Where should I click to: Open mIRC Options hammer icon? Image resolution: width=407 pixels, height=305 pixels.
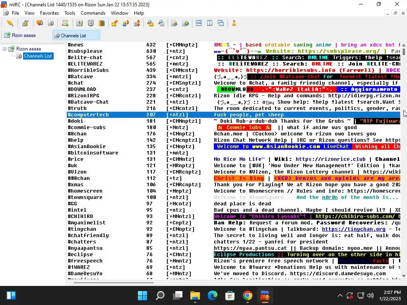point(25,23)
